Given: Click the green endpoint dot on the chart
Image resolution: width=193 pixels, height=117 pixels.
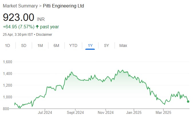Looking at the screenshot, I should pyautogui.click(x=188, y=102).
